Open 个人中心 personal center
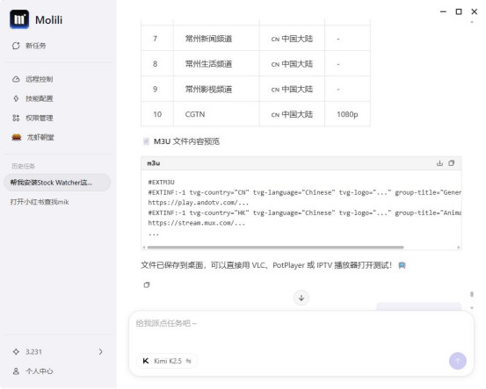 (x=33, y=371)
